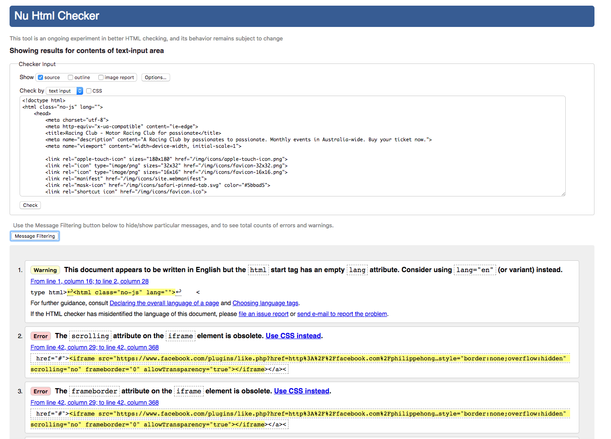
Task: Enable the image report checkbox
Action: pos(101,77)
